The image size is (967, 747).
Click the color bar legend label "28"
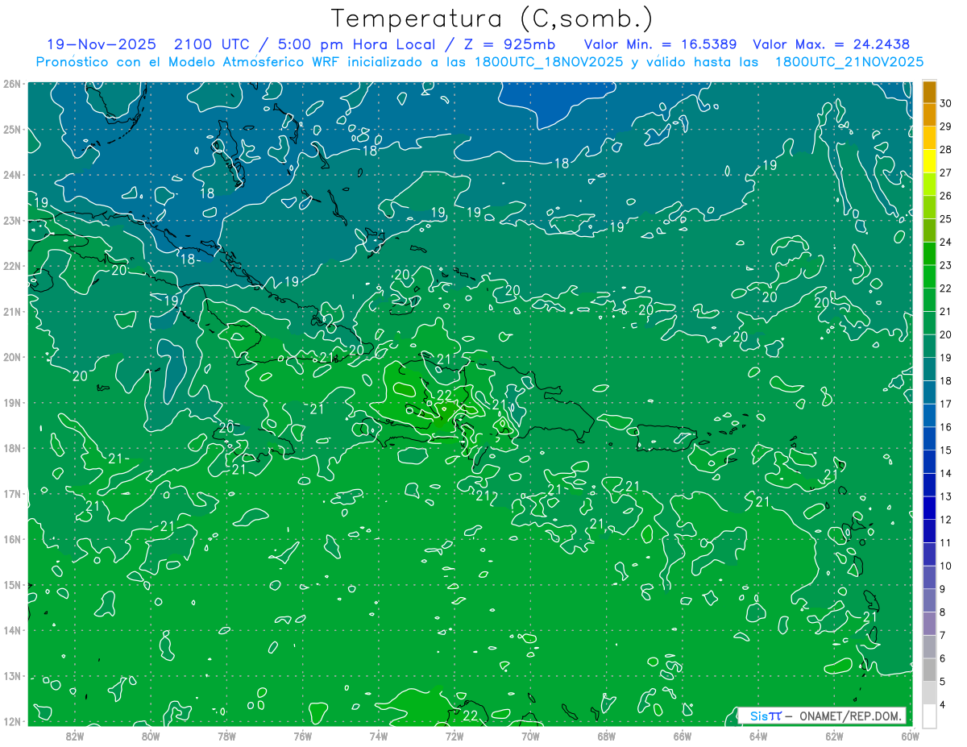coord(946,149)
